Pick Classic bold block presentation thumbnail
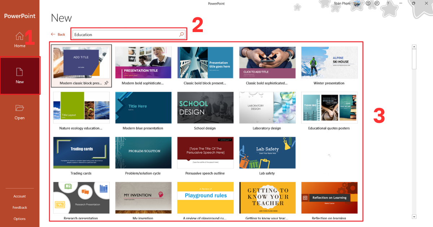The height and width of the screenshot is (227, 433). pos(205,63)
